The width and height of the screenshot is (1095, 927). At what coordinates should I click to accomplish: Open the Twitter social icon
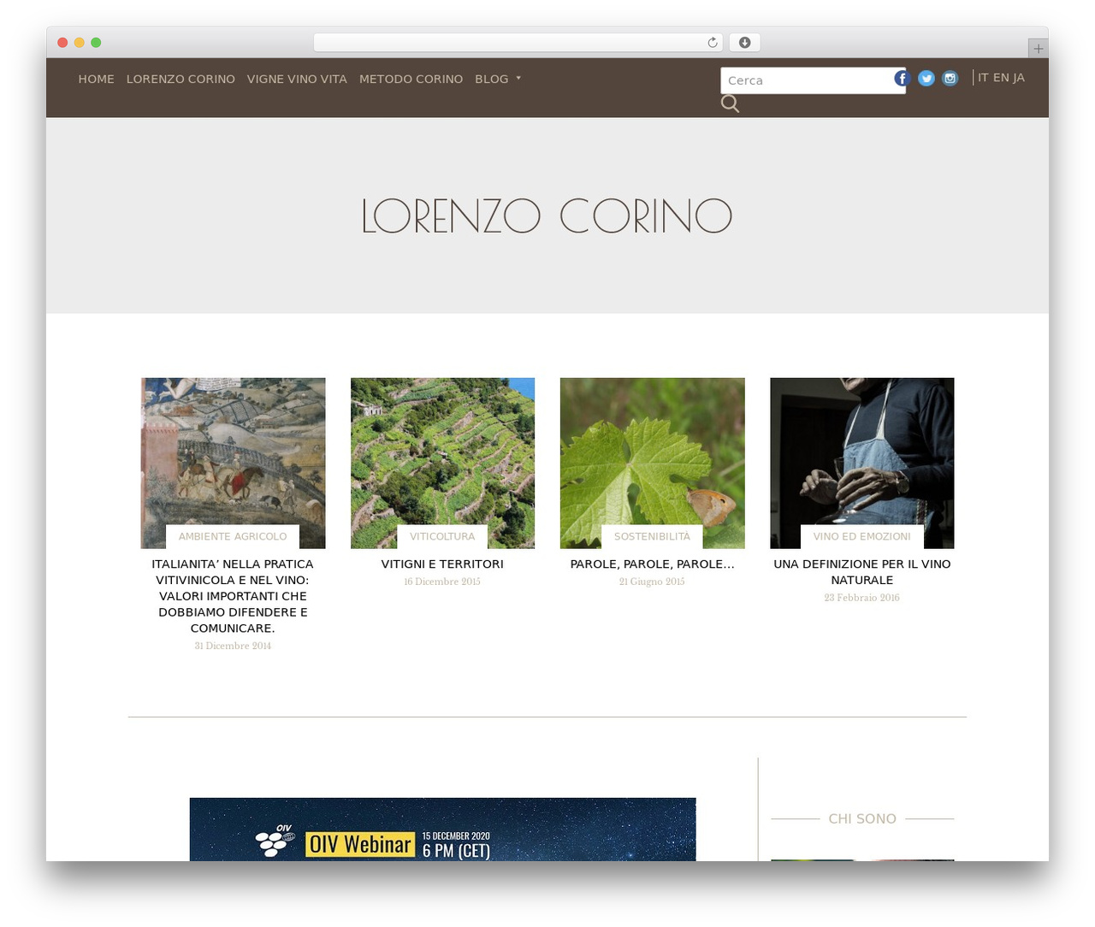click(x=926, y=79)
